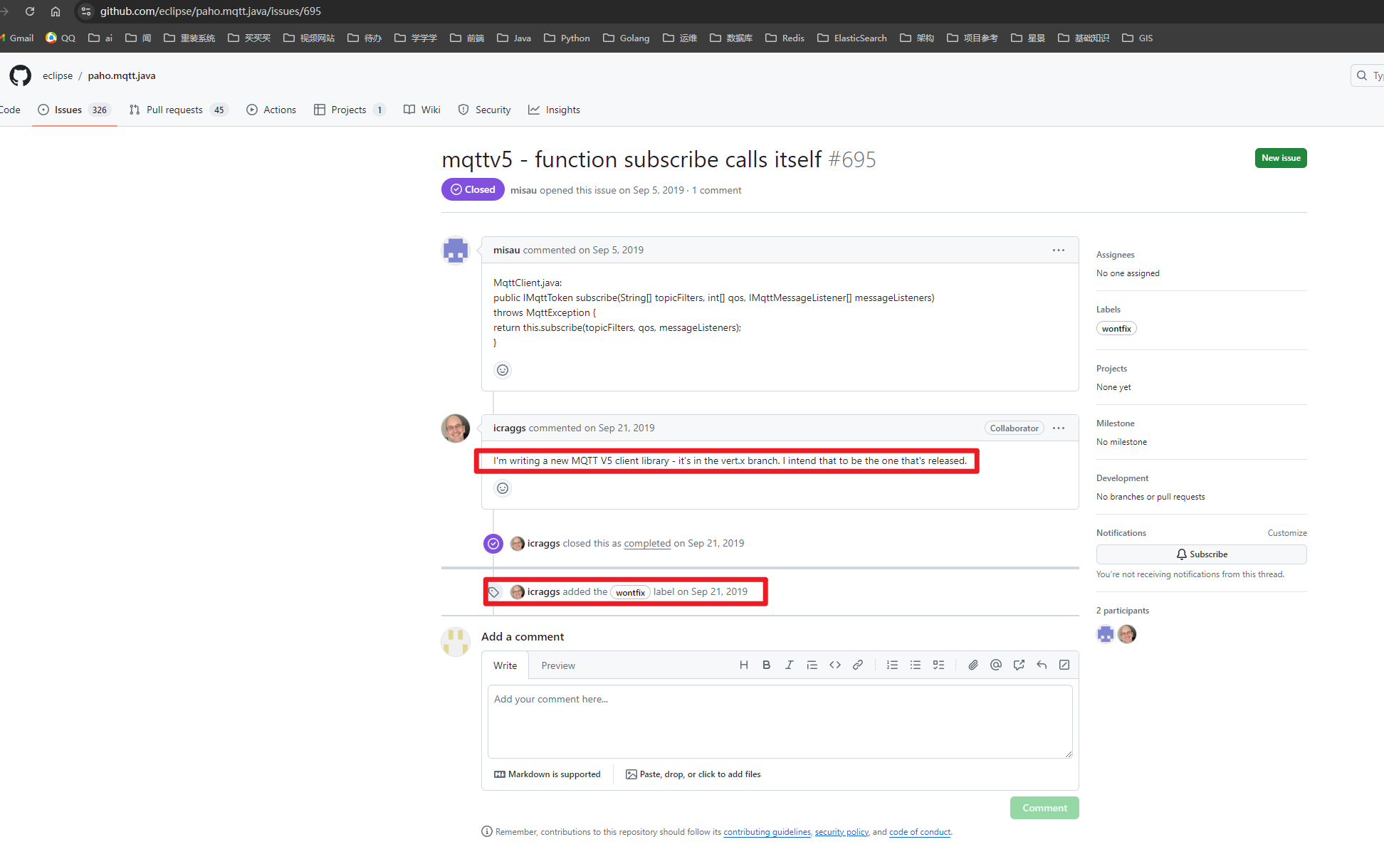Open the contributing guidelines link

tap(767, 831)
